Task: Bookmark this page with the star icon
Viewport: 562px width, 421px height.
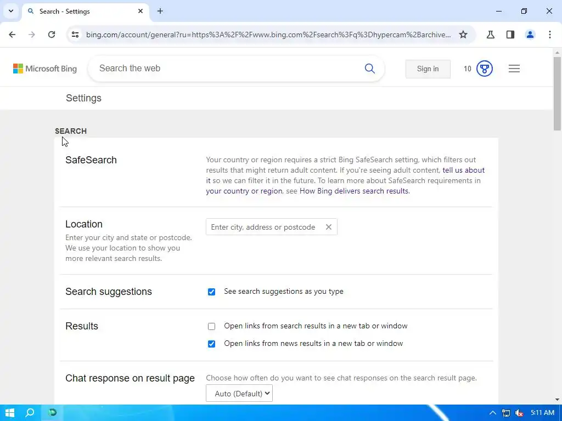Action: (463, 35)
